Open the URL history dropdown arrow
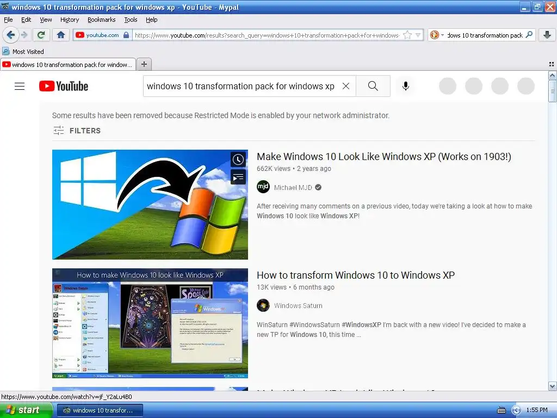The width and height of the screenshot is (557, 418). coord(418,35)
